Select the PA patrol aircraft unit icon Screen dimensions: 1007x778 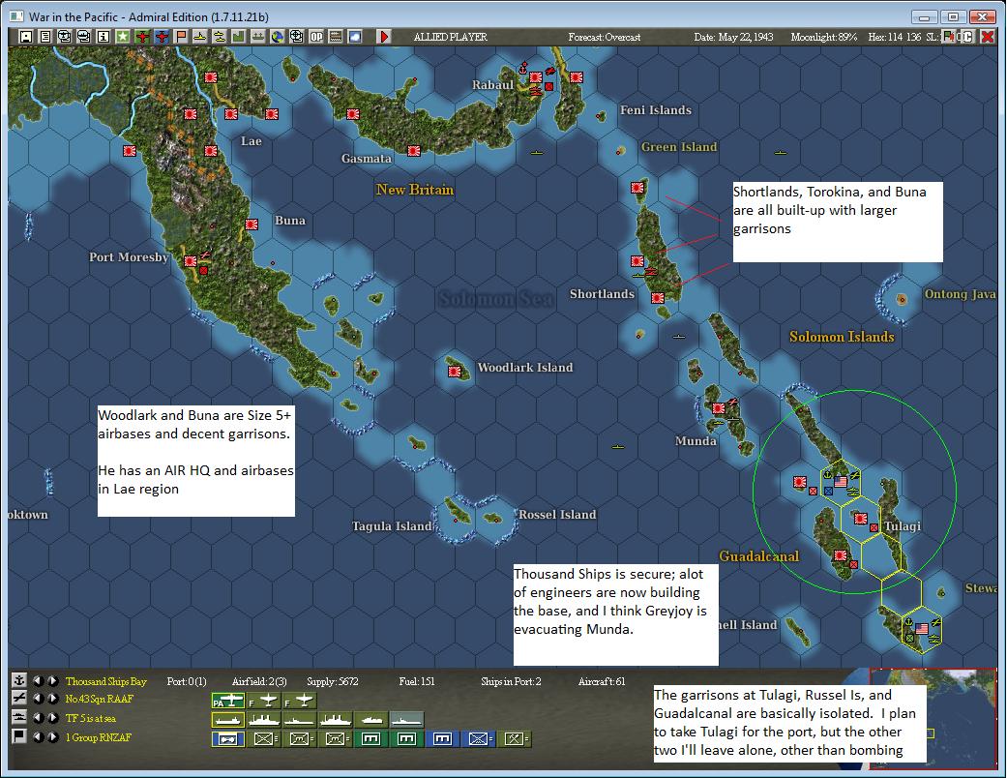click(x=228, y=701)
